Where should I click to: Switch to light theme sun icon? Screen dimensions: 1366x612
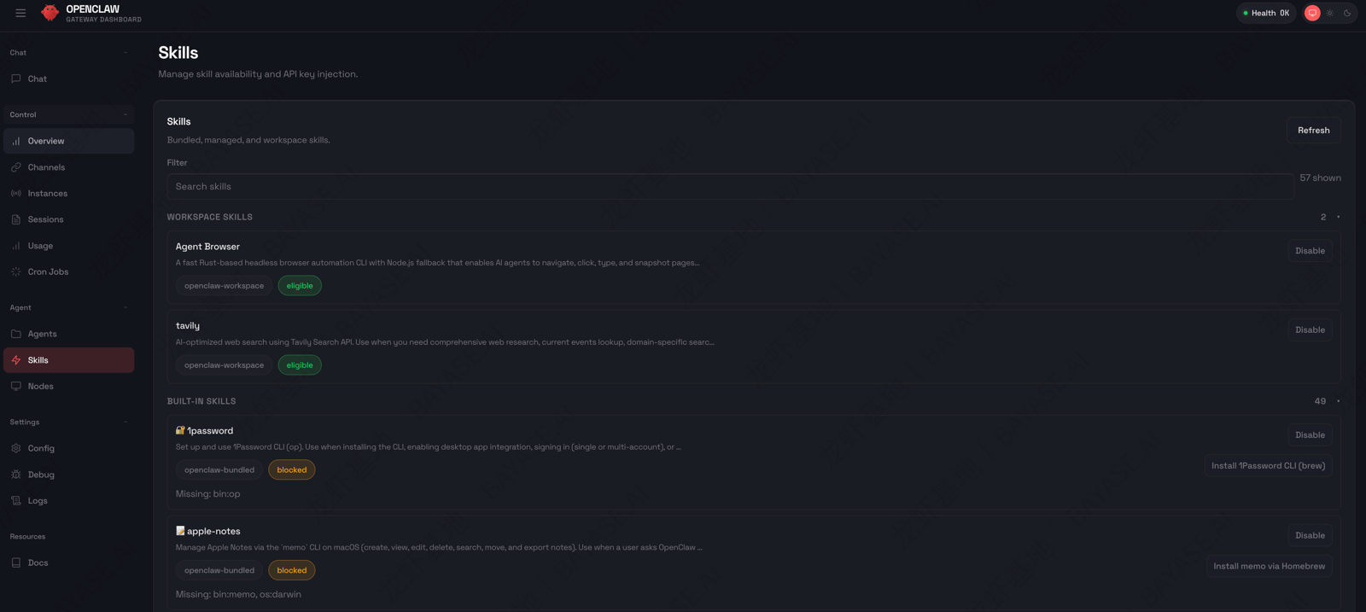coord(1330,13)
